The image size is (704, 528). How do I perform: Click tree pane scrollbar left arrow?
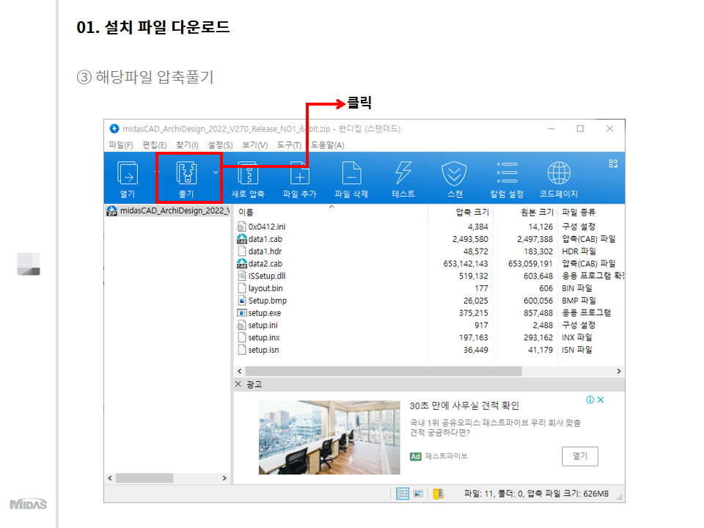tap(110, 478)
